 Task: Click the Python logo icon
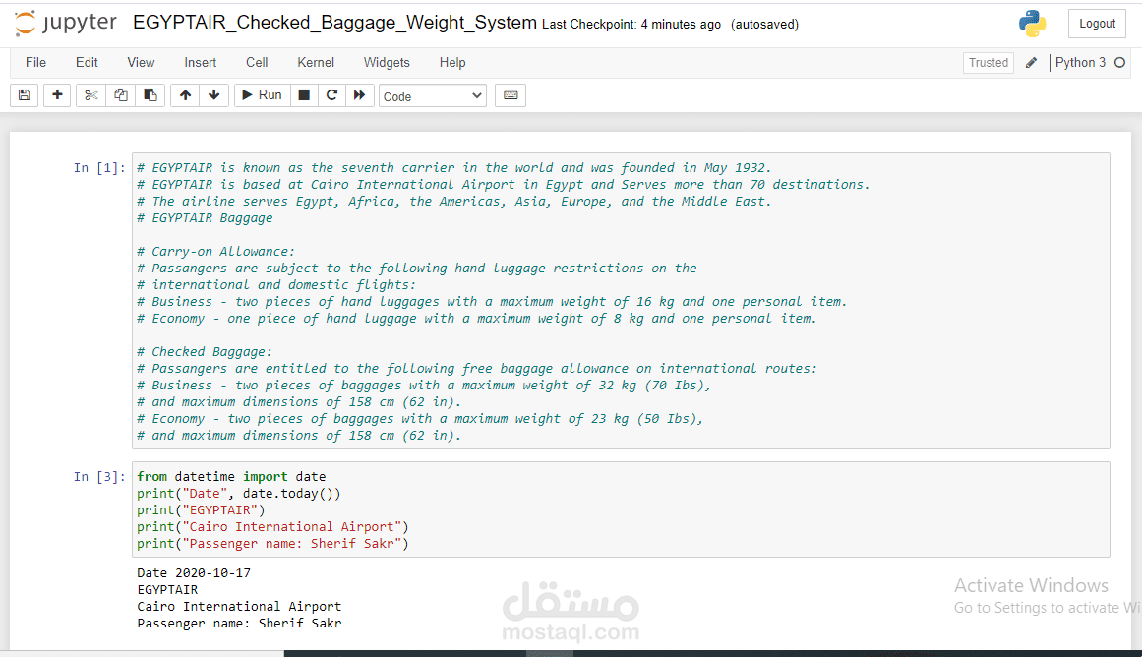1032,24
